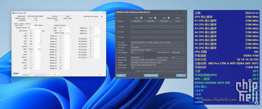
Task: Click Close button in AIDA64 window
Action: 181,75
